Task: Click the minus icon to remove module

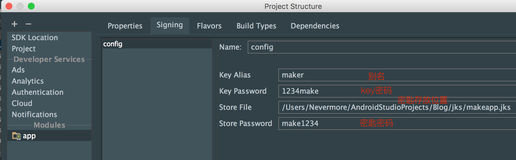Action: (28, 24)
